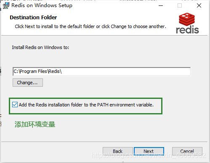Click the green 添加环境变量 annotation text

click(x=35, y=124)
